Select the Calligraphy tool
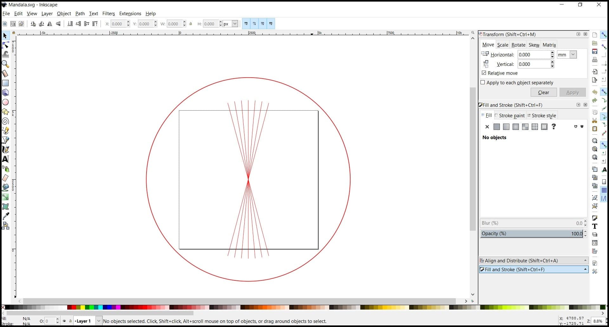The height and width of the screenshot is (327, 609). coord(5,150)
